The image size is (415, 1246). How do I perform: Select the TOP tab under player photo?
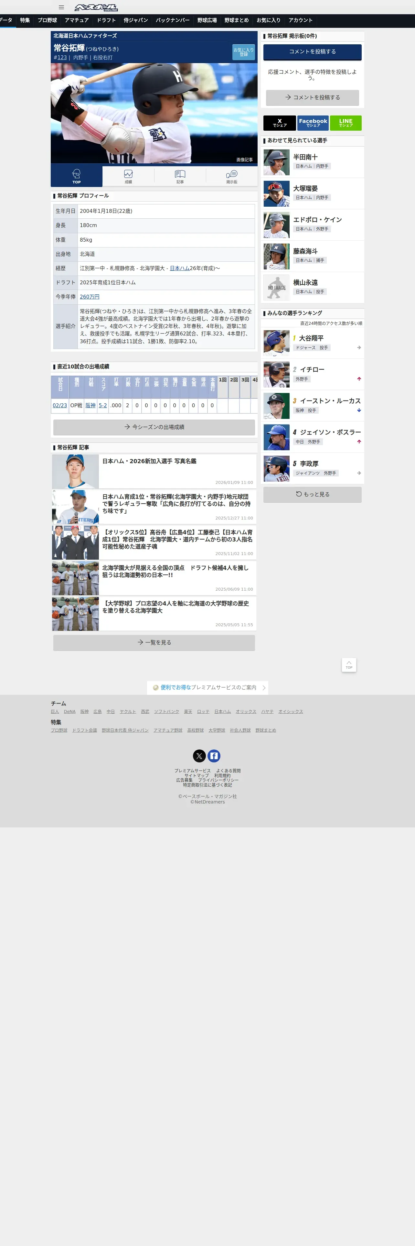point(76,177)
